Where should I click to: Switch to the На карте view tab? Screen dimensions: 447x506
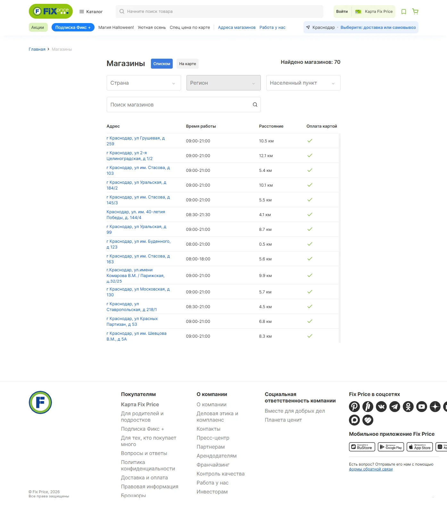(188, 63)
